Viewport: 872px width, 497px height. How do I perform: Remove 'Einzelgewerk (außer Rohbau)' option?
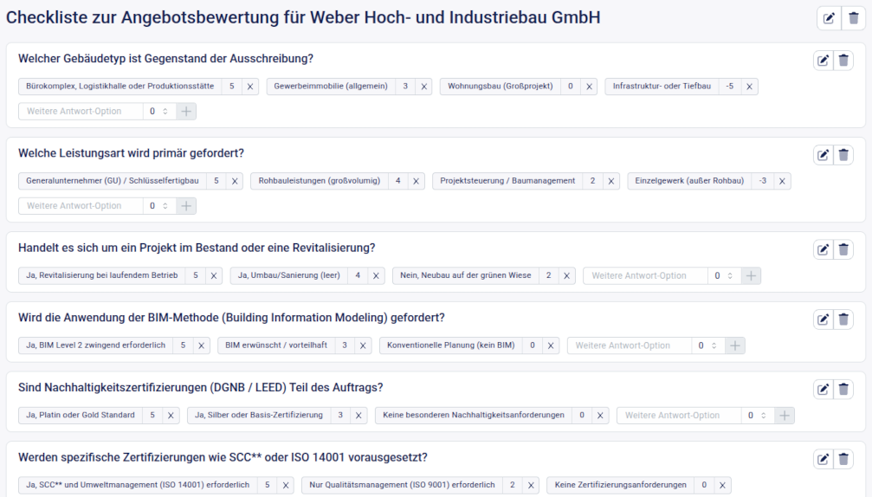coord(781,181)
